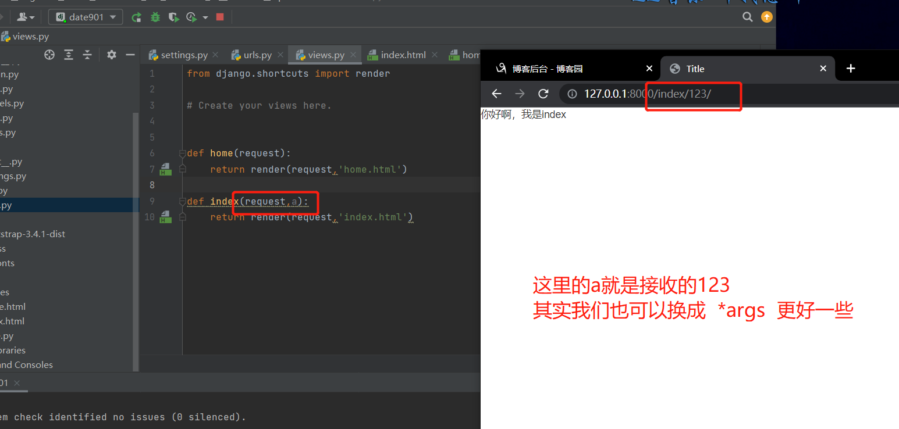899x429 pixels.
Task: Click fold end marker on line 7
Action: point(183,169)
